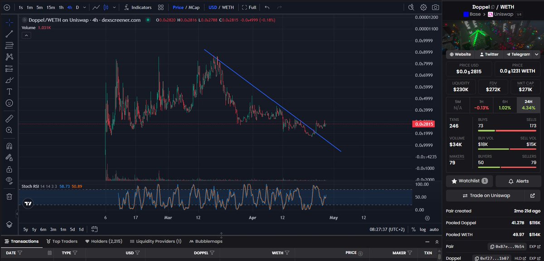Switch the chart to log scale
Viewport: 544px width, 261px height.
(423, 229)
